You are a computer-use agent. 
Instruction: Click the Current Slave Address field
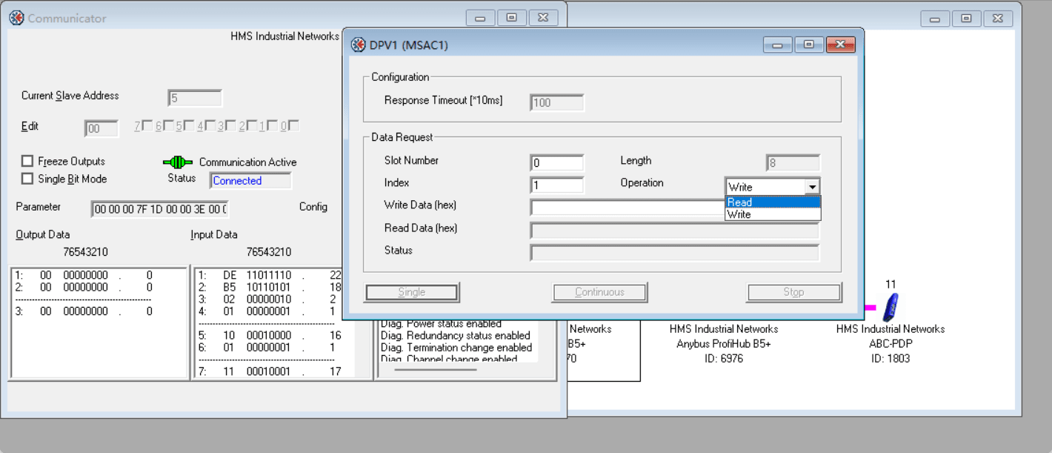(x=195, y=98)
